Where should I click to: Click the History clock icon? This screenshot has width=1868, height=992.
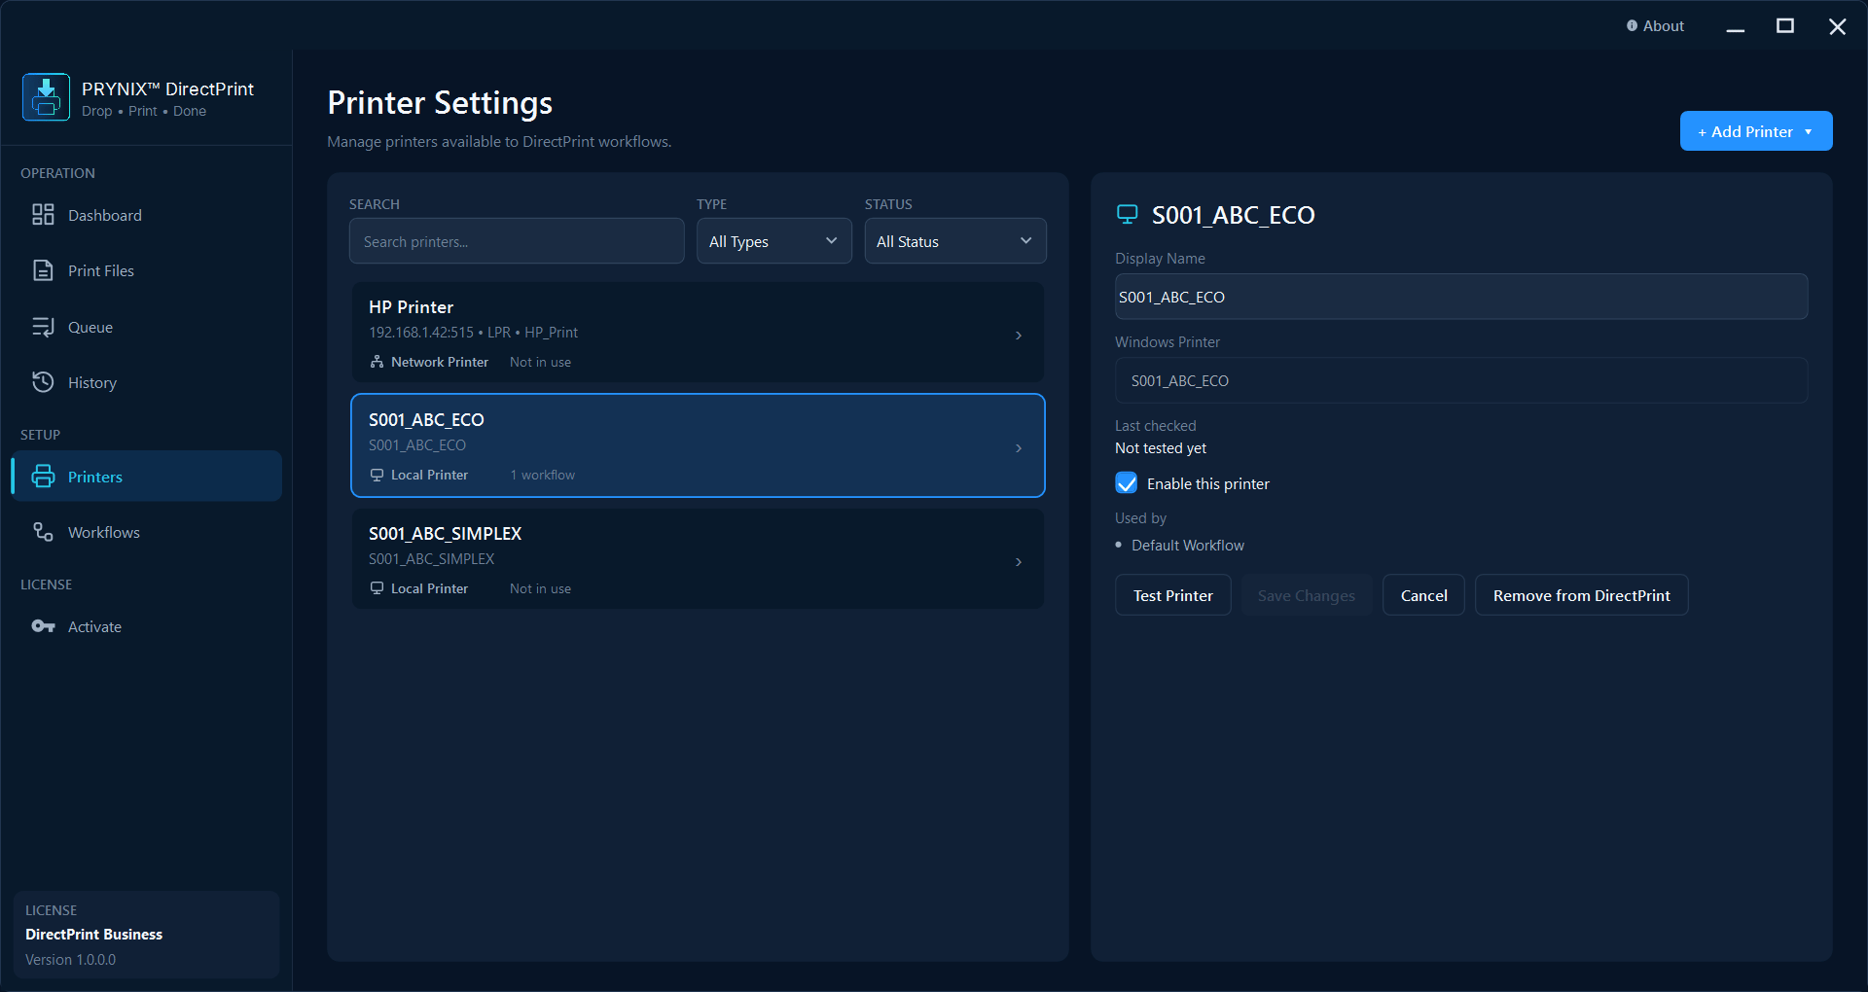pyautogui.click(x=43, y=382)
